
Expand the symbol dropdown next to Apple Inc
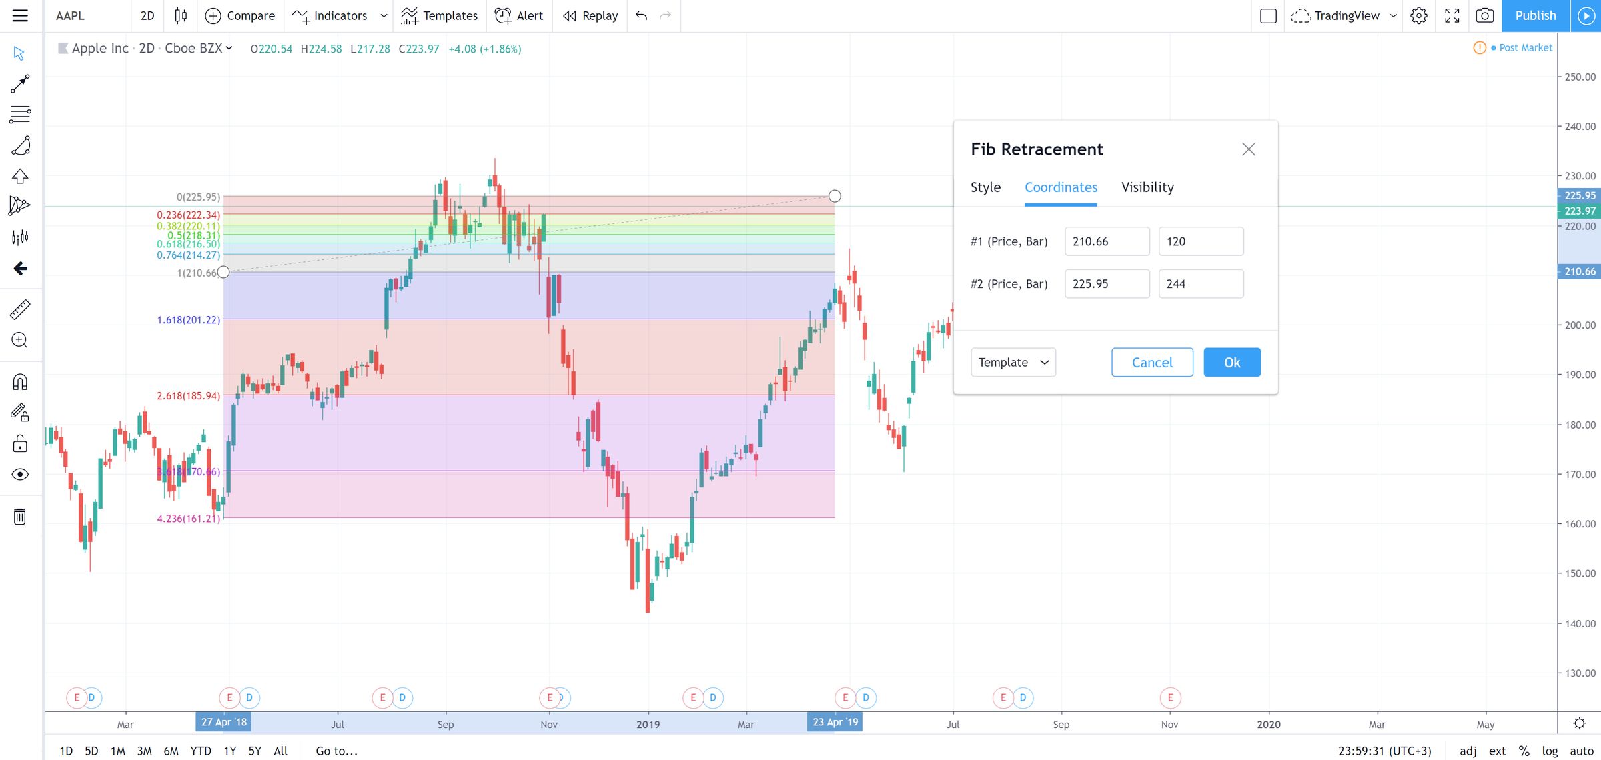pos(229,48)
